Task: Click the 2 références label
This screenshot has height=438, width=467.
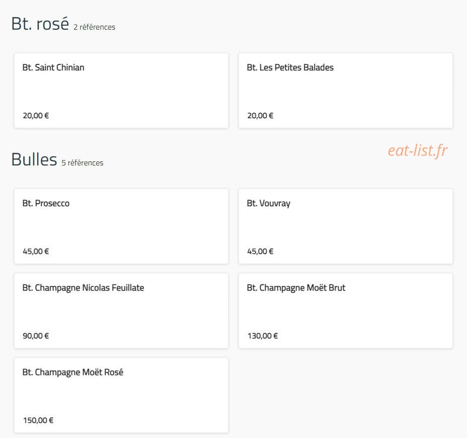Action: [94, 27]
